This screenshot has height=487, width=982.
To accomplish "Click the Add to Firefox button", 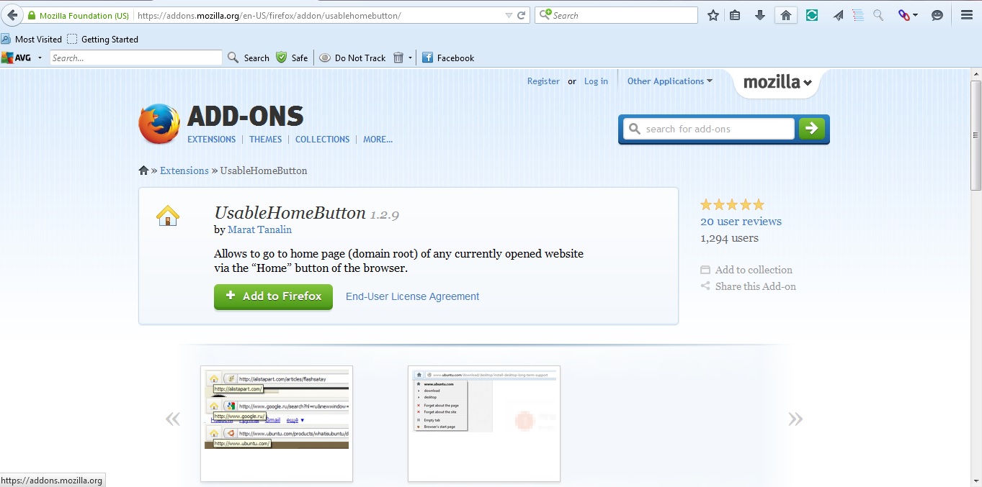I will click(x=273, y=296).
